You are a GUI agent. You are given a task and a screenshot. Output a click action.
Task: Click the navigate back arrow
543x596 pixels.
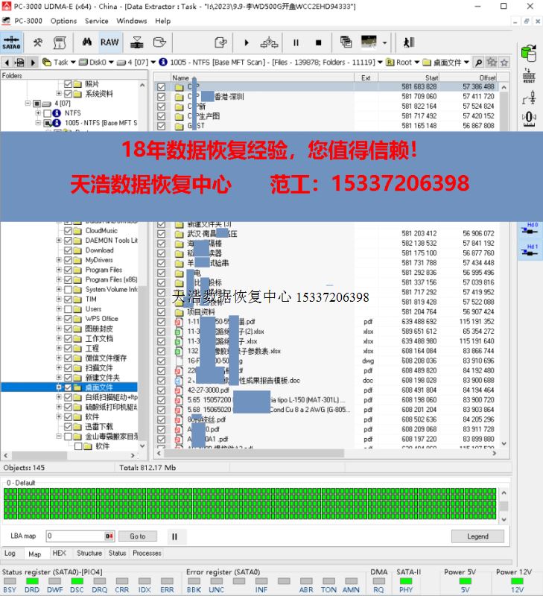point(7,63)
